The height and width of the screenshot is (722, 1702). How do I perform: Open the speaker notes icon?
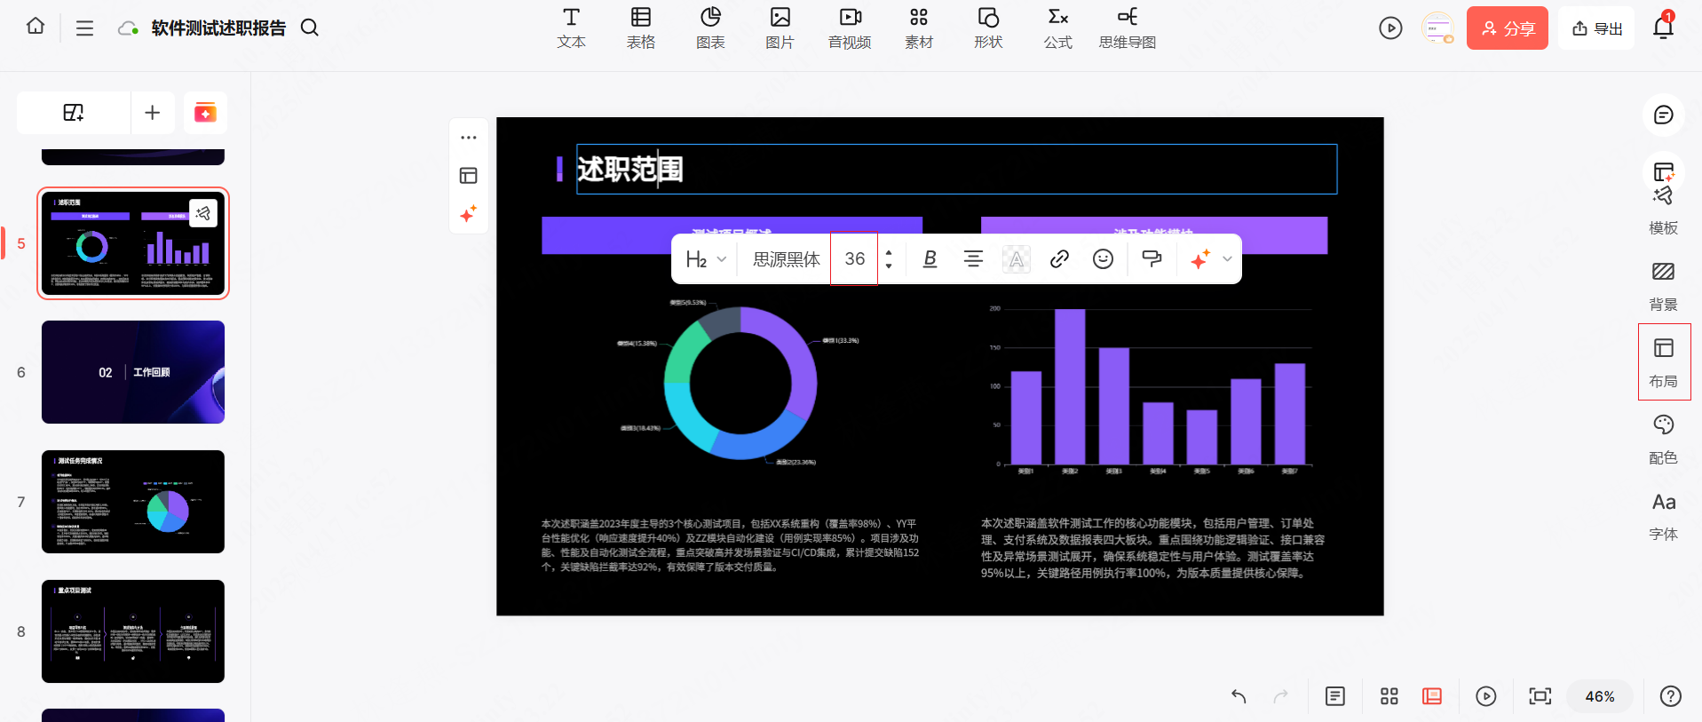(1334, 696)
